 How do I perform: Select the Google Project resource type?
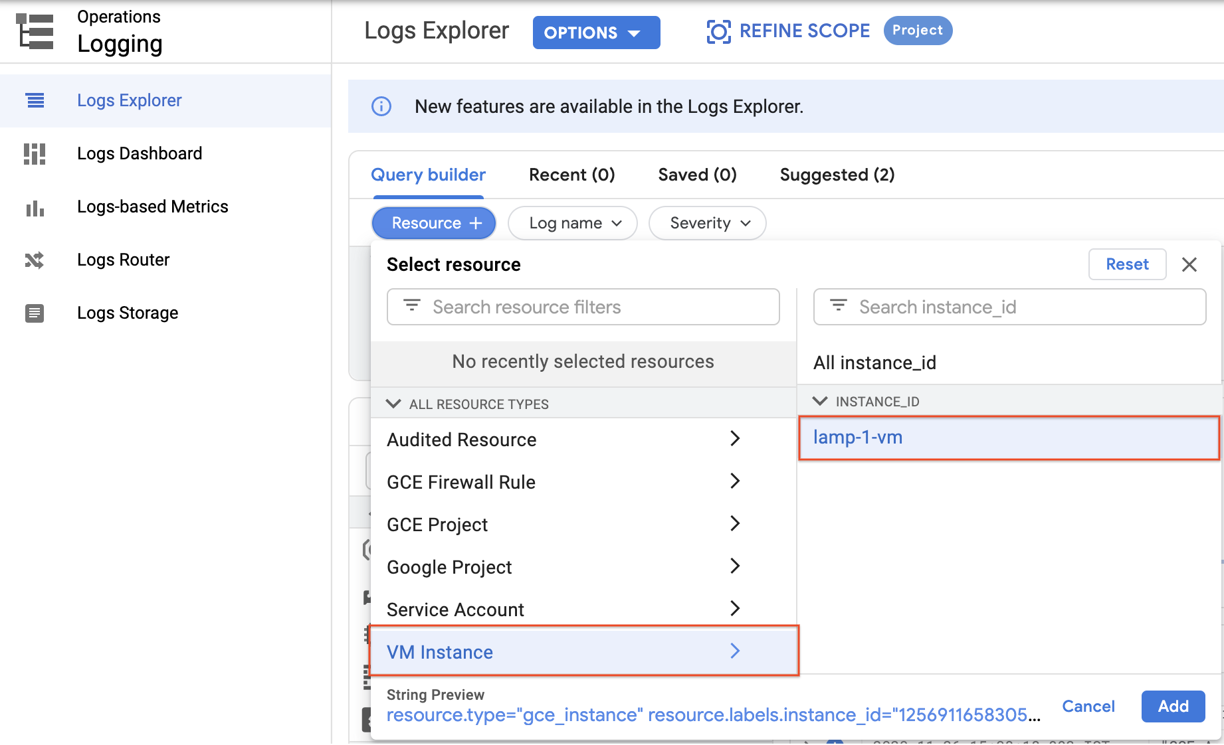tap(583, 567)
